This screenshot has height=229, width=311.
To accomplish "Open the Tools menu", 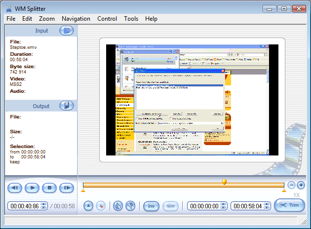I will tap(131, 19).
